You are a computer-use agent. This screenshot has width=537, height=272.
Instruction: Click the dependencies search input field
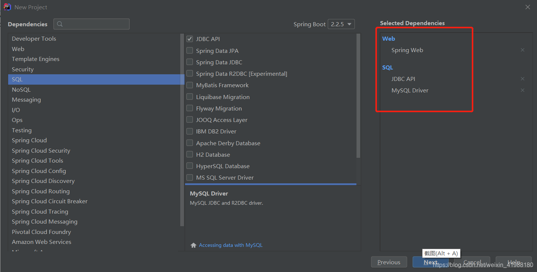coord(92,24)
